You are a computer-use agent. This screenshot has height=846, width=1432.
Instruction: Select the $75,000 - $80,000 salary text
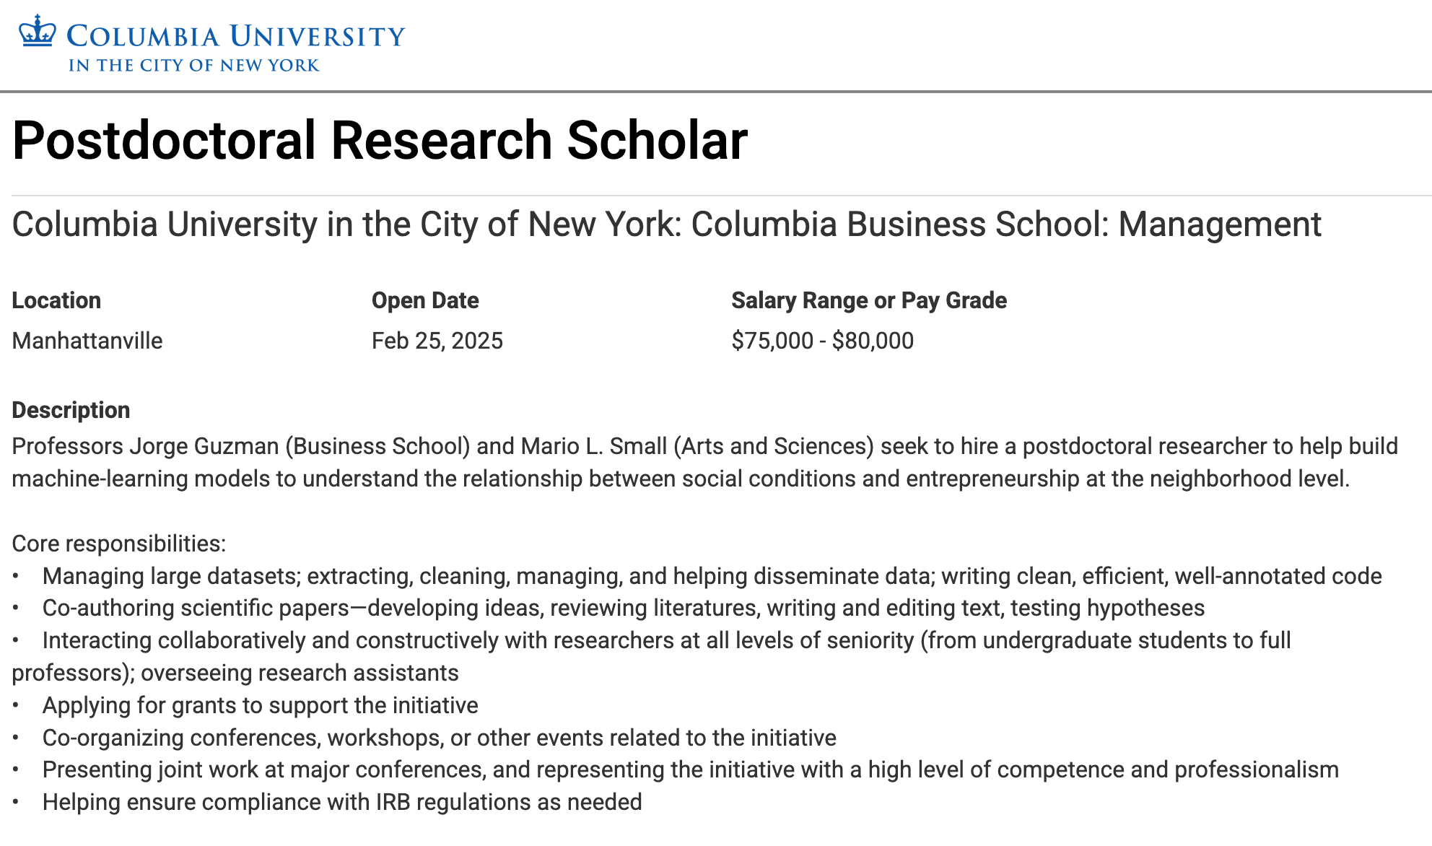point(822,341)
